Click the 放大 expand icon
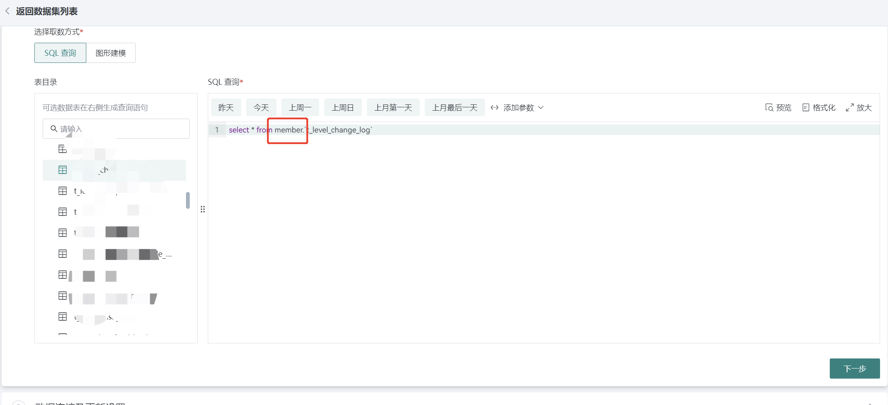This screenshot has width=888, height=405. coord(849,108)
